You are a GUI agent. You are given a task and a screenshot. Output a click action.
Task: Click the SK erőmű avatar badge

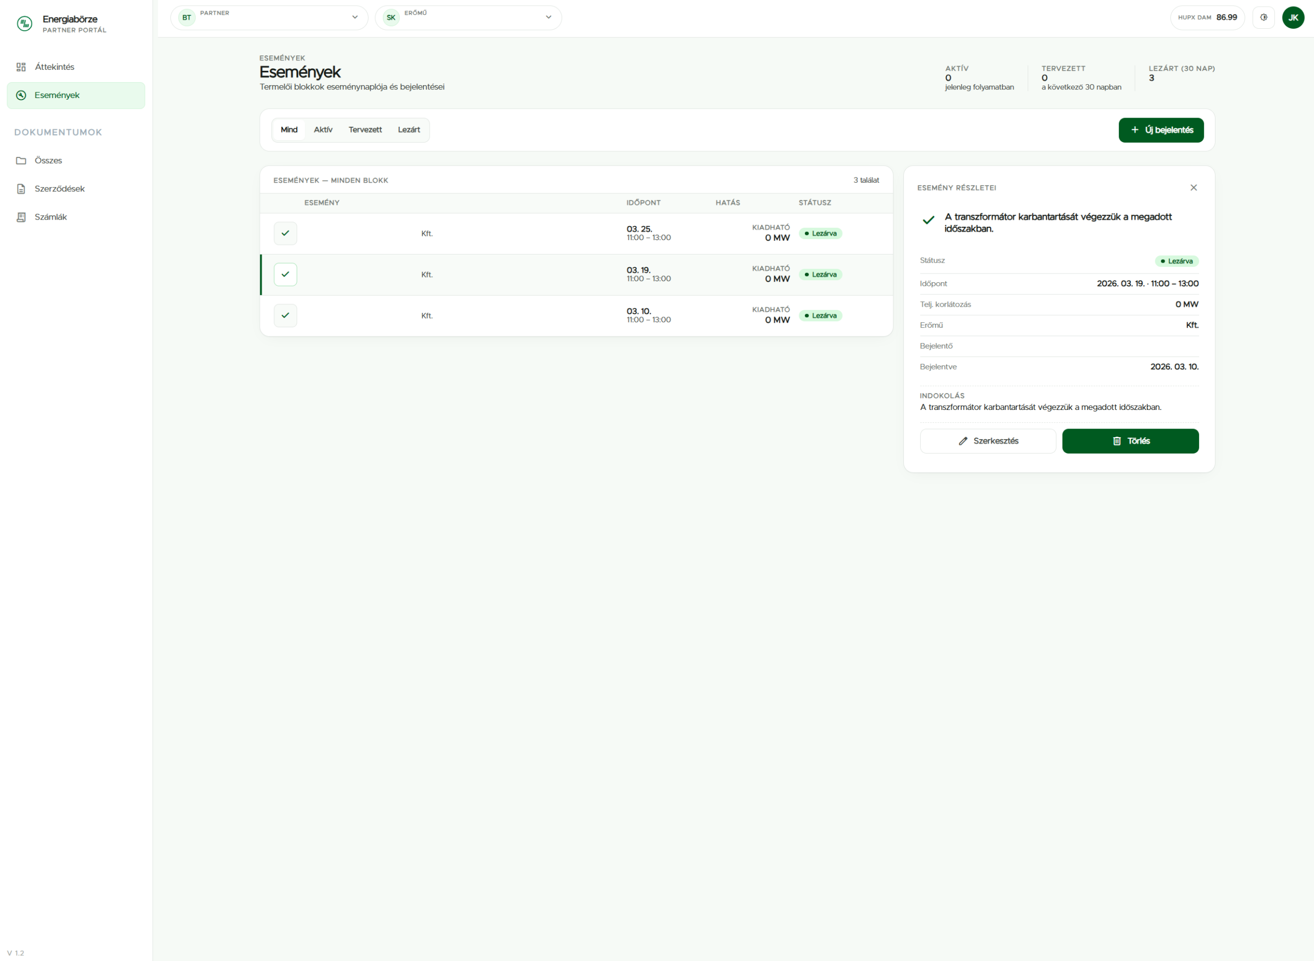[391, 17]
